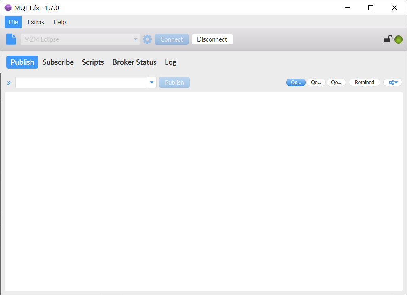Switch to the Log tab
The height and width of the screenshot is (295, 407).
[x=170, y=62]
